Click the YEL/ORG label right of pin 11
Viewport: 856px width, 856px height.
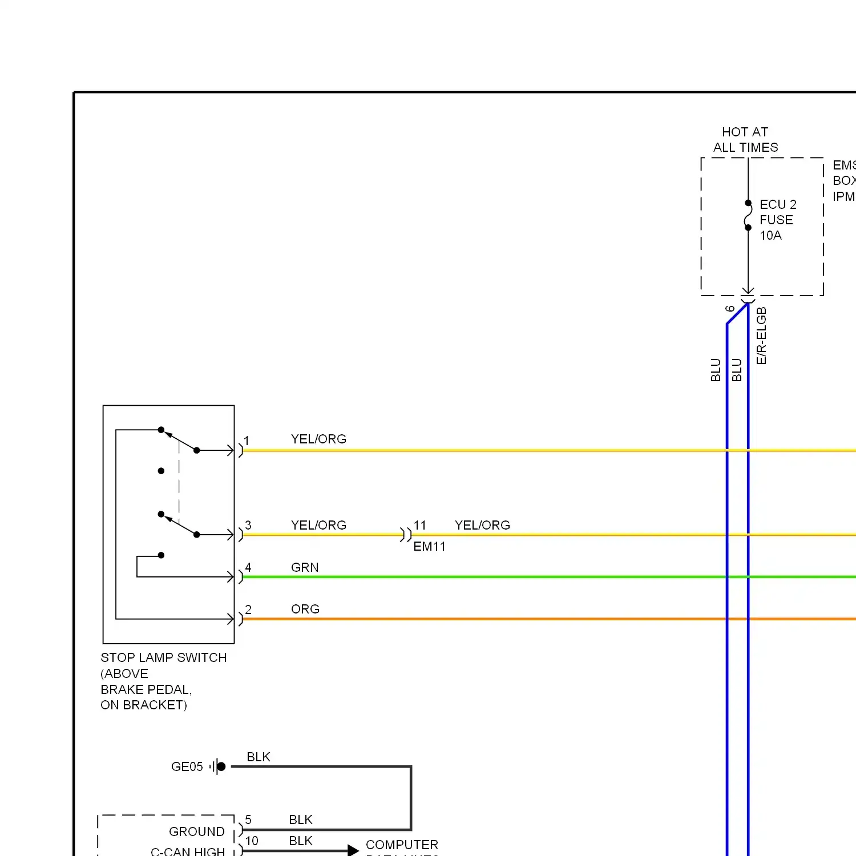pos(482,525)
